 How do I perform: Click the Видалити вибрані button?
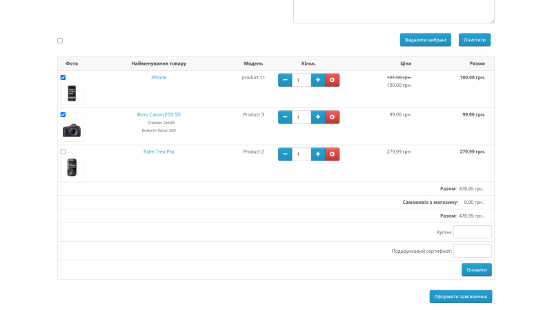pyautogui.click(x=425, y=40)
